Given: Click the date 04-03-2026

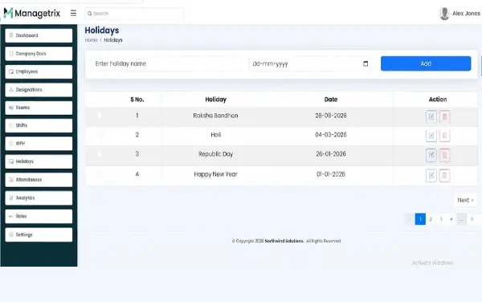Looking at the screenshot, I should (331, 135).
